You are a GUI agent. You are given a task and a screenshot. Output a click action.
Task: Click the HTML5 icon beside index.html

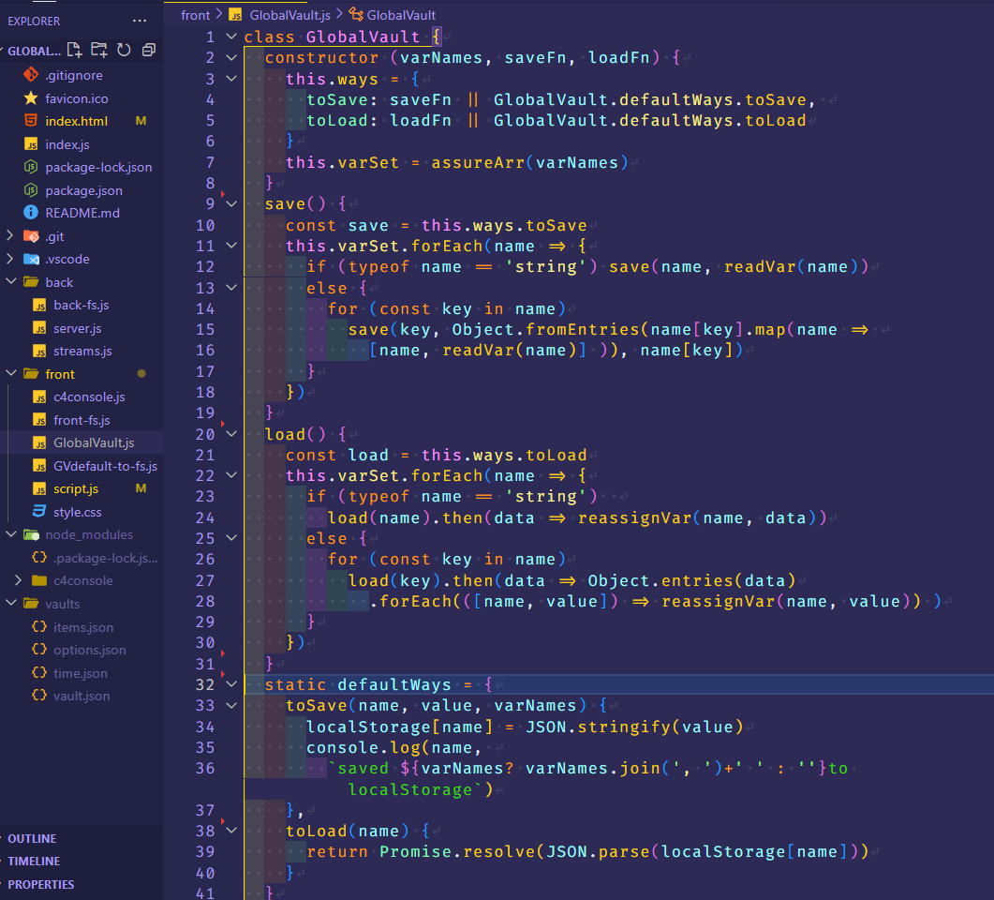tap(30, 121)
